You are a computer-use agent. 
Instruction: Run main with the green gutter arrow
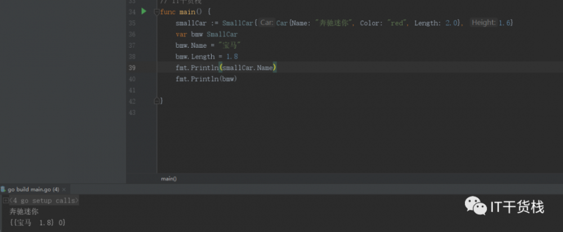(x=144, y=11)
